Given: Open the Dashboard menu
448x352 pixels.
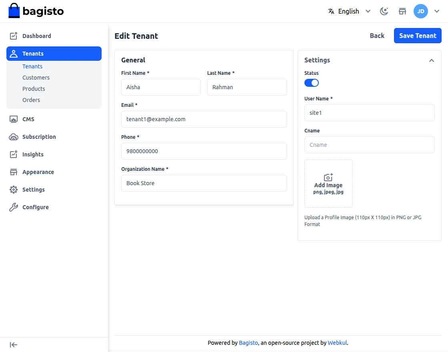Looking at the screenshot, I should click(x=54, y=36).
